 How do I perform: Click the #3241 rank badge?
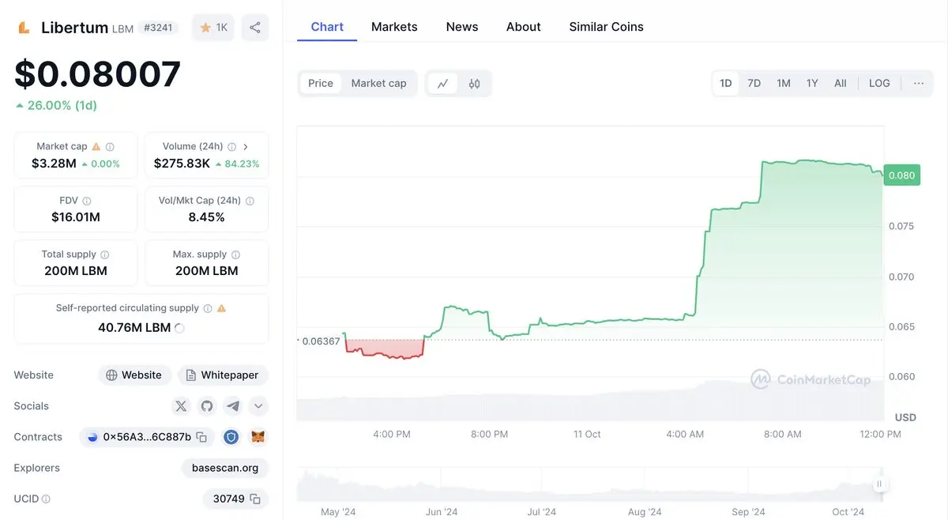pyautogui.click(x=159, y=28)
